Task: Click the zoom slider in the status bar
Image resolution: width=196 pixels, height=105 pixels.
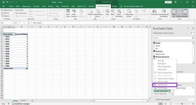Action: point(182,104)
